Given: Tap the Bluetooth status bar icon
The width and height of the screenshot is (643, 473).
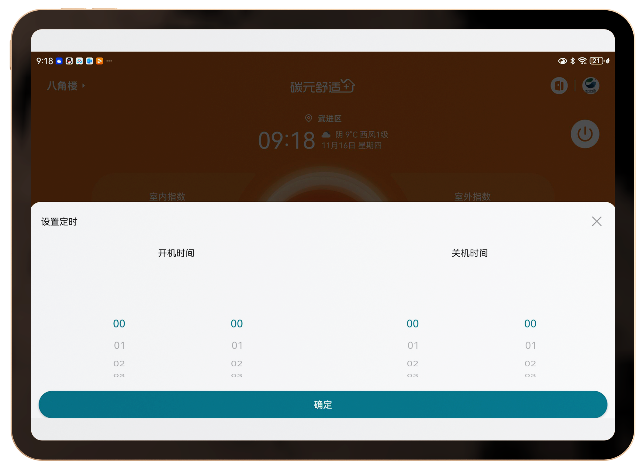Looking at the screenshot, I should (572, 61).
